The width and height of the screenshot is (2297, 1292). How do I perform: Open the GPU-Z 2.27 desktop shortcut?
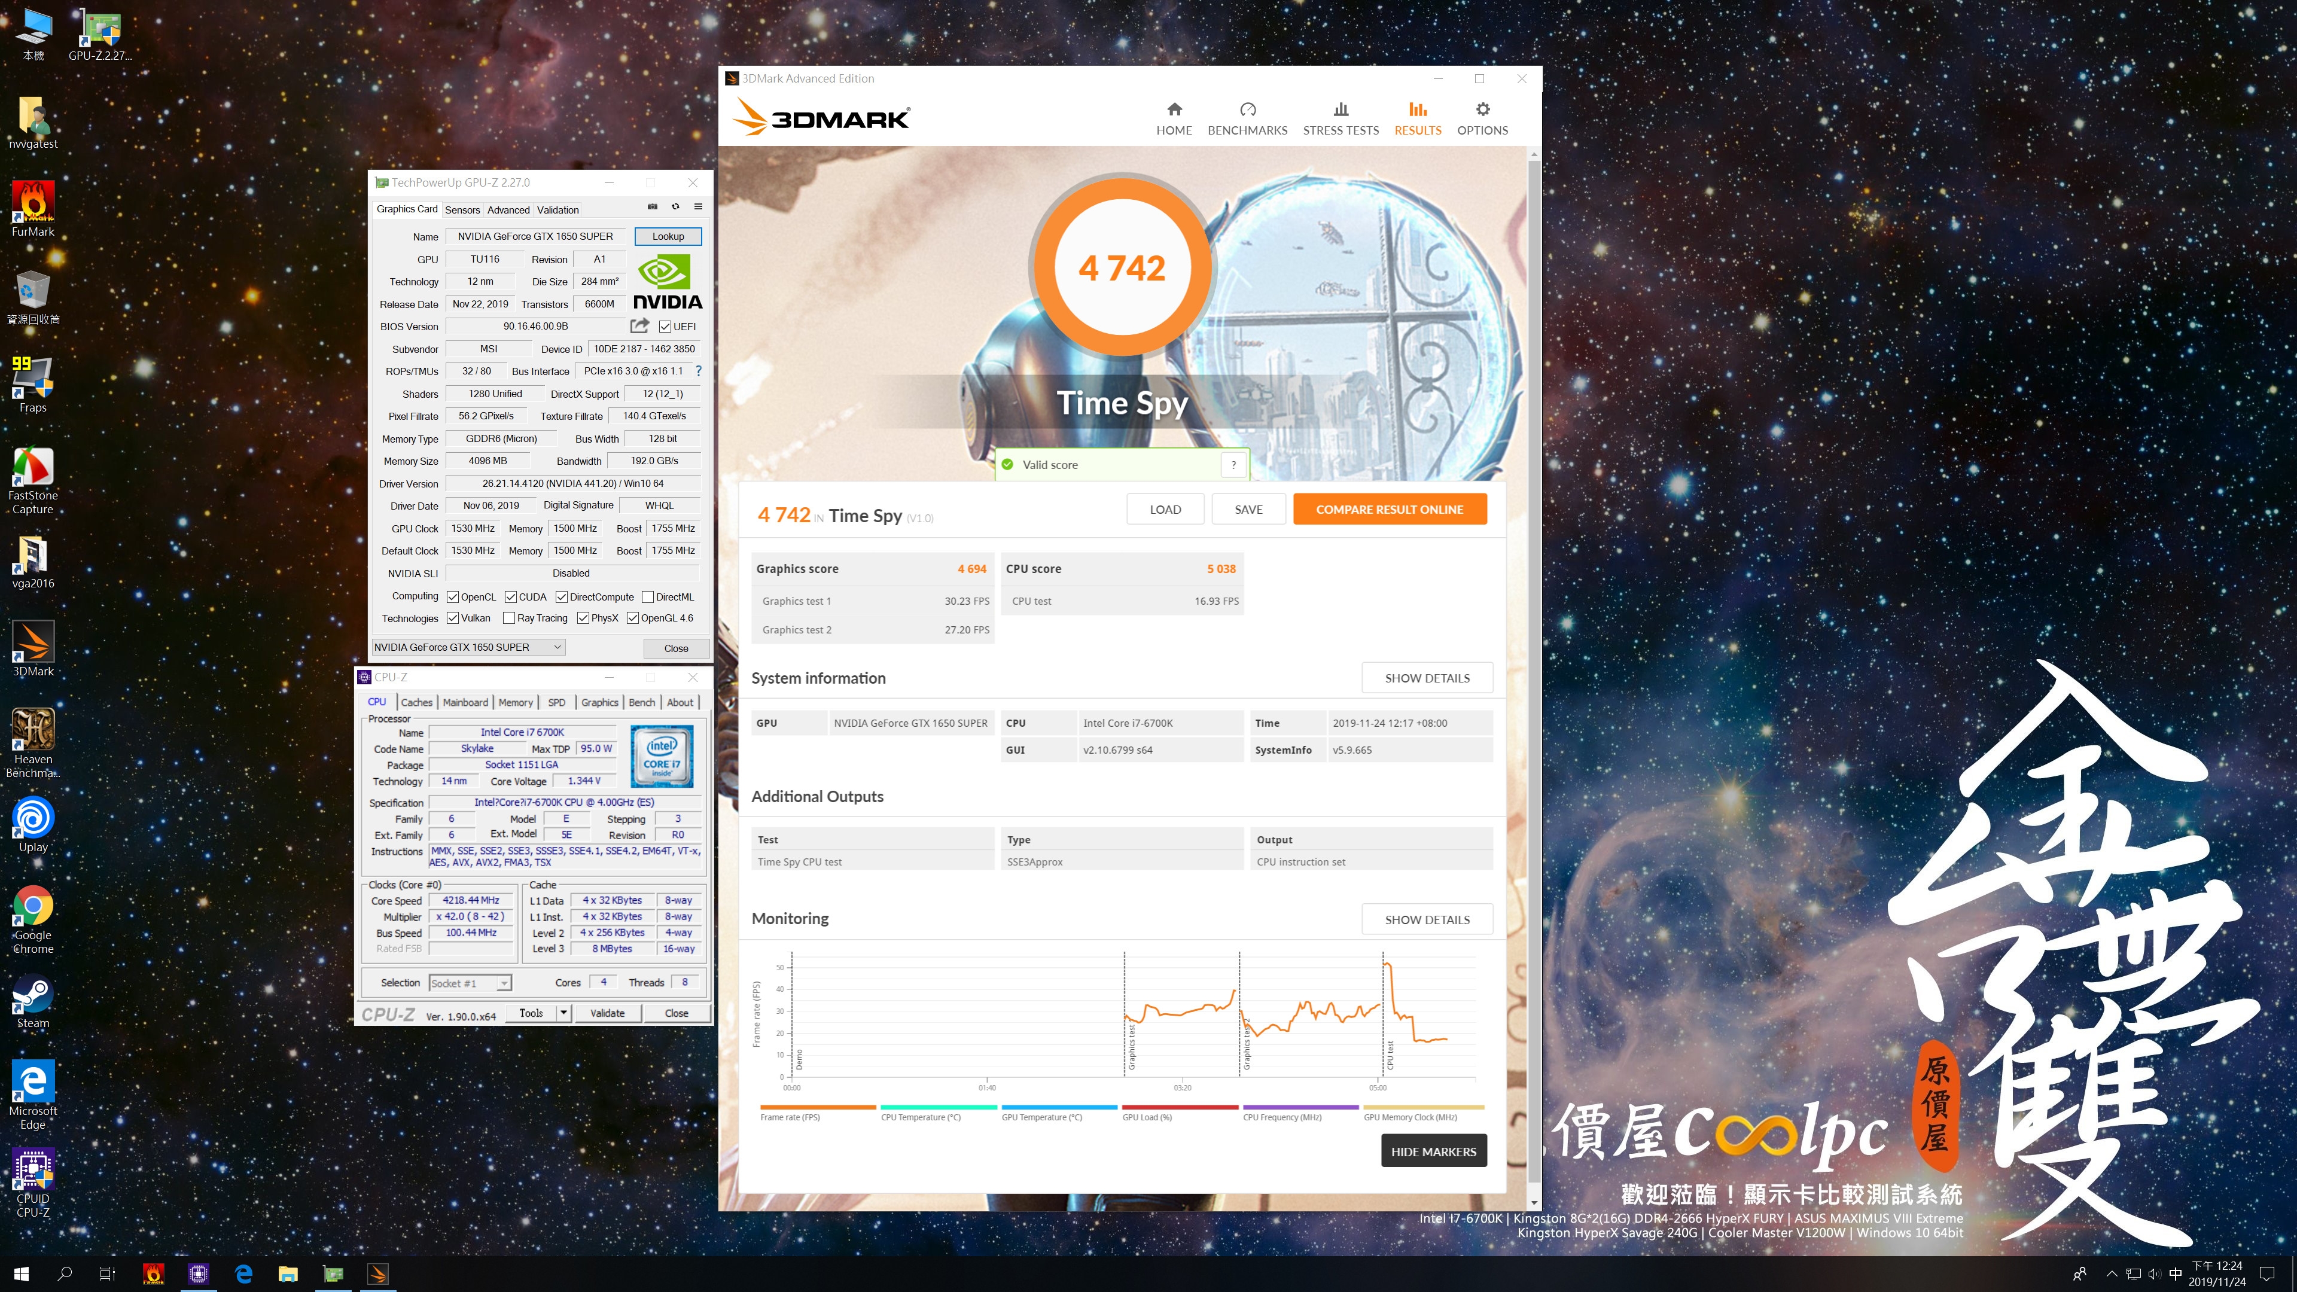pyautogui.click(x=99, y=34)
